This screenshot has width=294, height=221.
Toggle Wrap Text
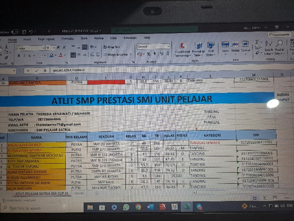point(112,47)
